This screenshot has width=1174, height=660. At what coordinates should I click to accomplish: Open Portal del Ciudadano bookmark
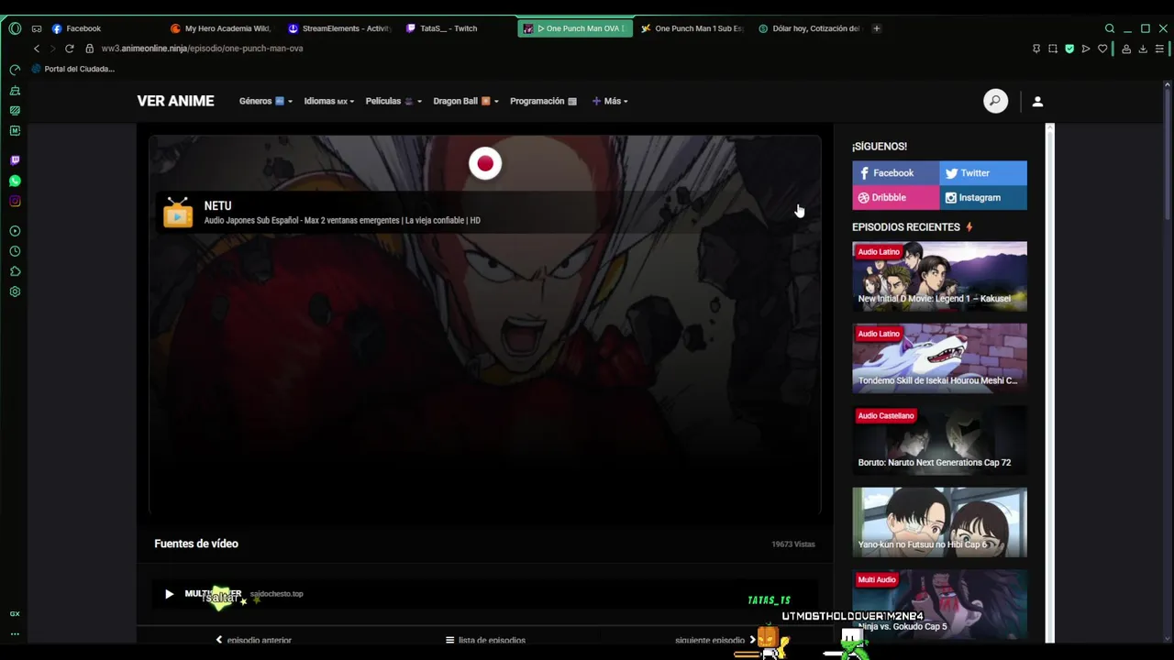pyautogui.click(x=72, y=69)
